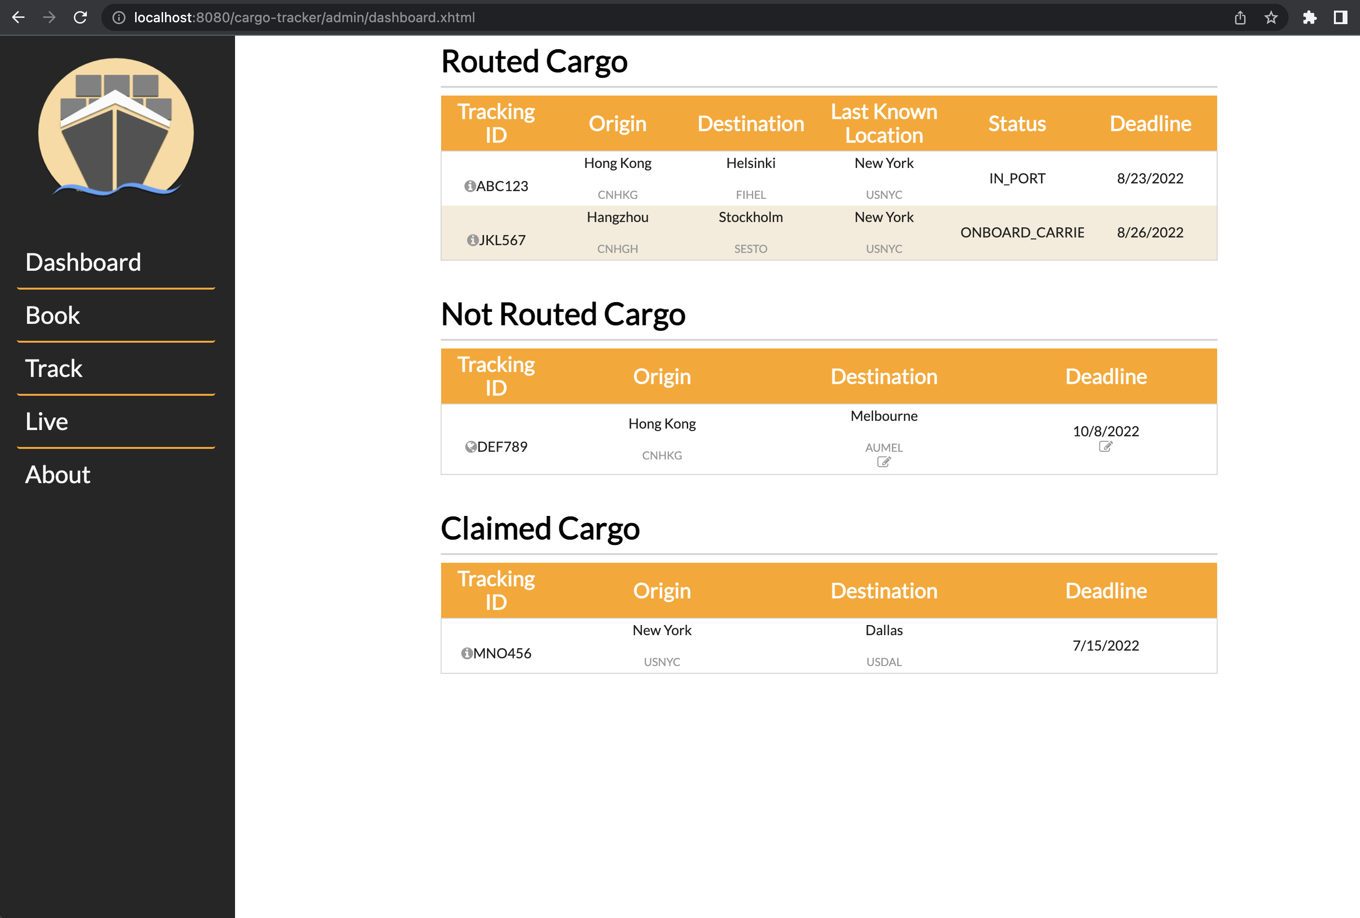Reload the dashboard page
The height and width of the screenshot is (918, 1360).
pyautogui.click(x=80, y=17)
